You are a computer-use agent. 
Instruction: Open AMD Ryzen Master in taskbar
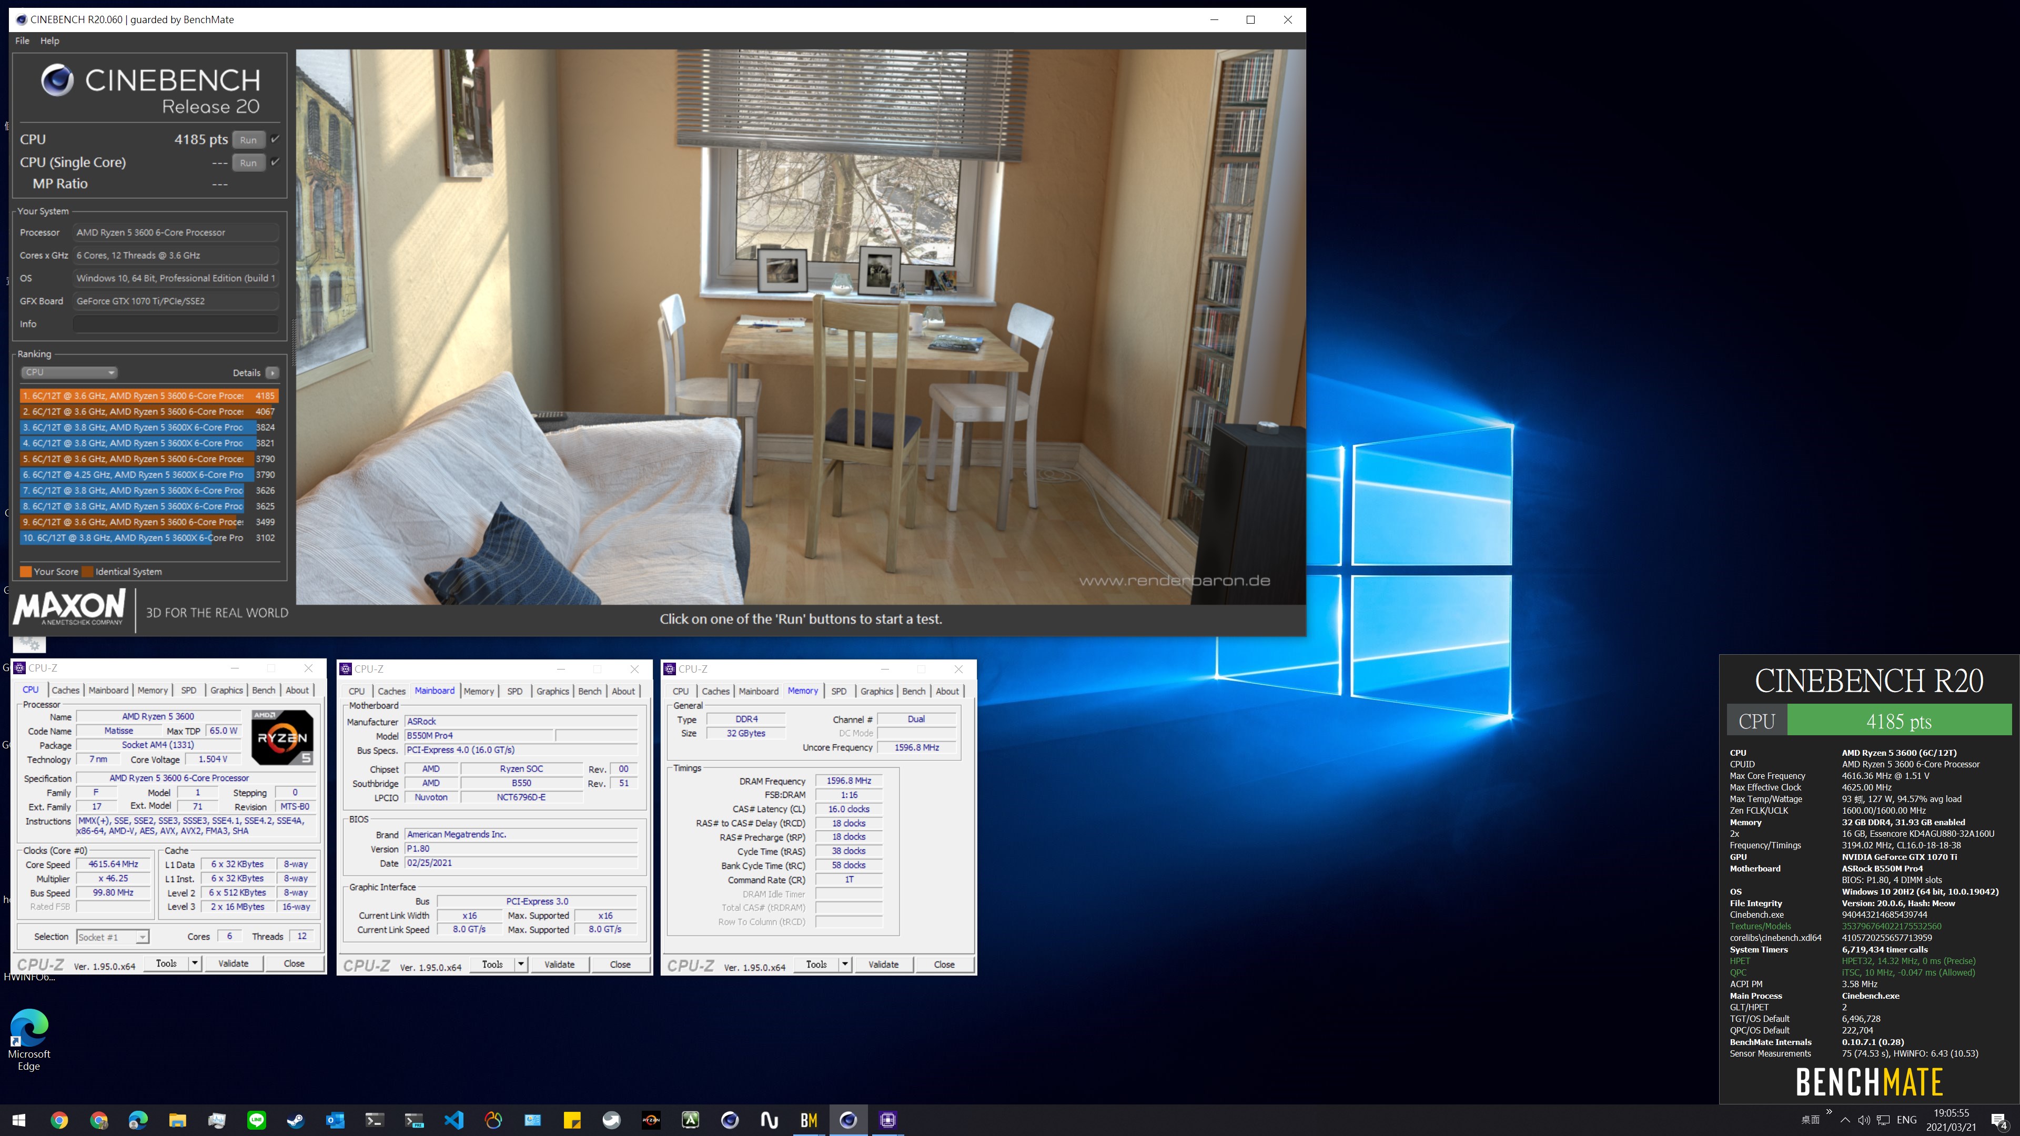(x=651, y=1120)
